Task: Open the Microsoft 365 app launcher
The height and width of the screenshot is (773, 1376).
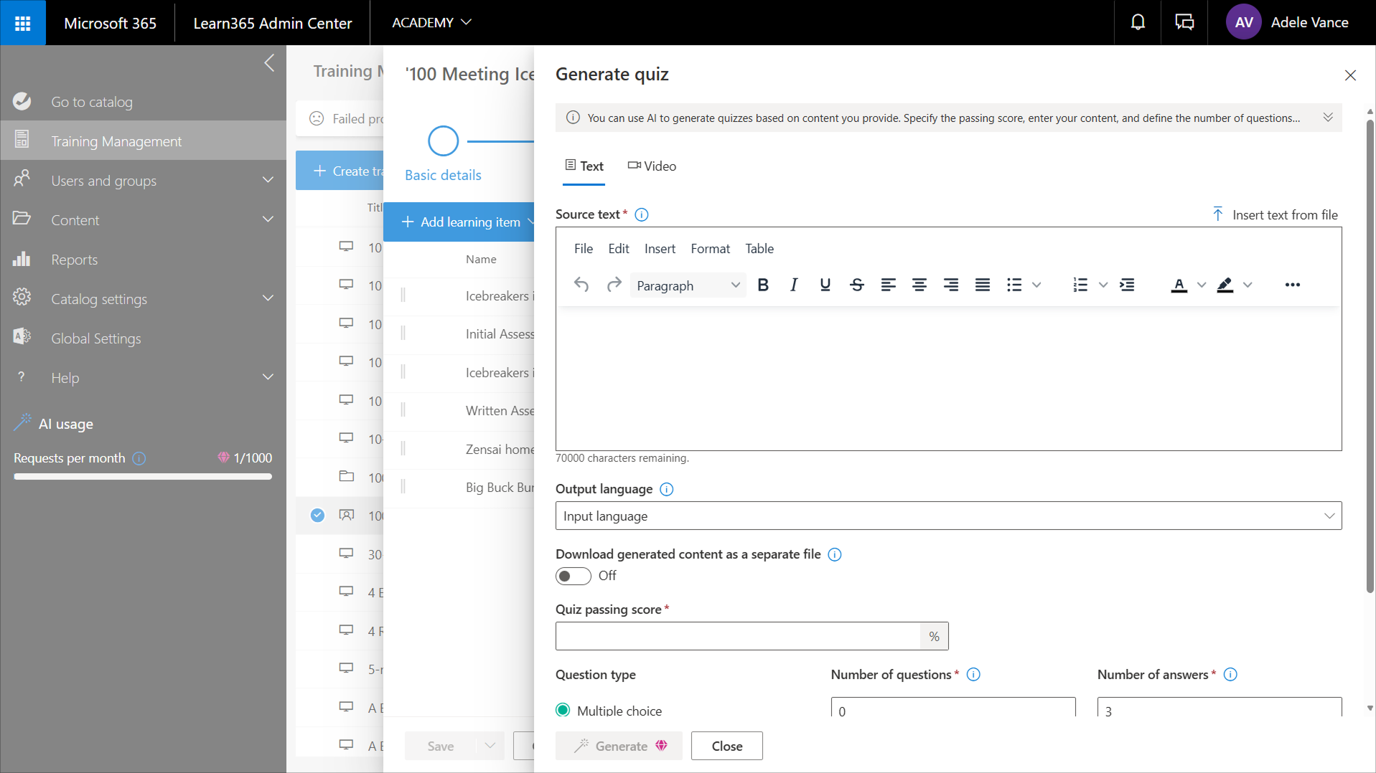Action: point(22,22)
